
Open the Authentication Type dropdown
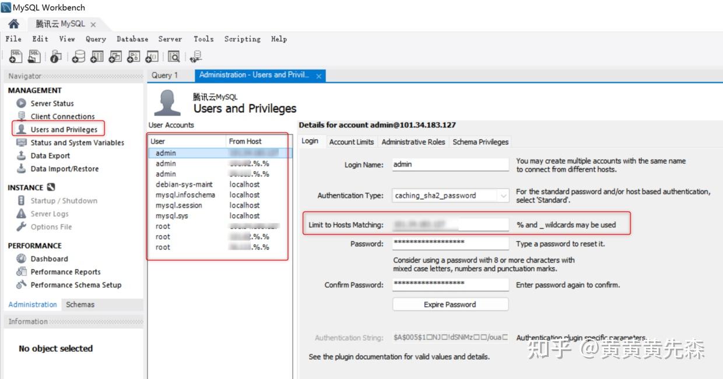pyautogui.click(x=451, y=196)
